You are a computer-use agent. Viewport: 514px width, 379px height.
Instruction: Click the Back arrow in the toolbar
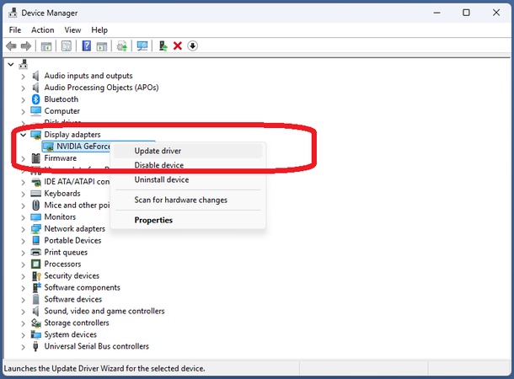click(x=10, y=45)
